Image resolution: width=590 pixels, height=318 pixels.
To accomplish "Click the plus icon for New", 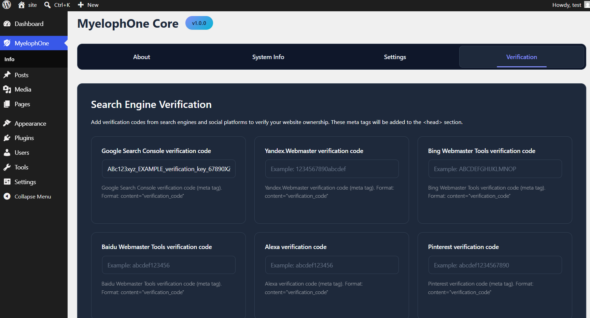I will click(81, 5).
